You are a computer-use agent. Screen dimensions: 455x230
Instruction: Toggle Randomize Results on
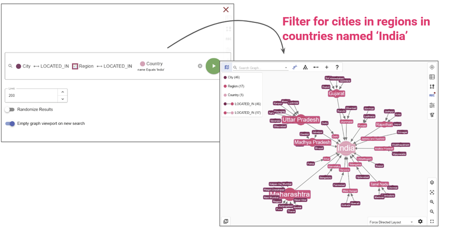pyautogui.click(x=9, y=110)
